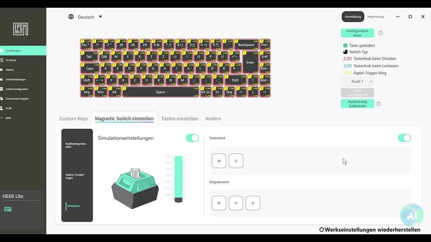Open the Profil 1 dropdown

pos(357,82)
